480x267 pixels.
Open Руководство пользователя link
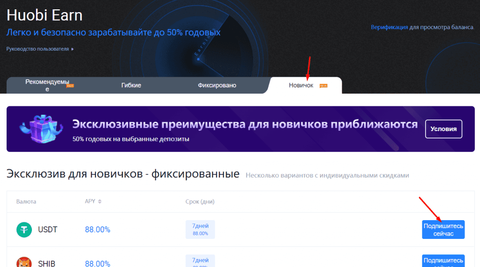pyautogui.click(x=37, y=49)
